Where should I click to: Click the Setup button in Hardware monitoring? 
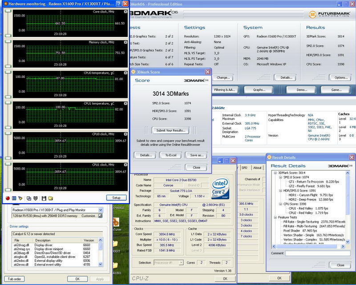pyautogui.click(x=116, y=198)
